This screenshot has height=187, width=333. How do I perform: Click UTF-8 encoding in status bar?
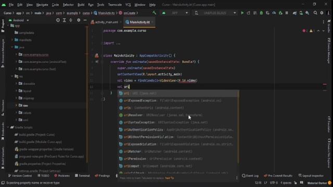coord(274,183)
